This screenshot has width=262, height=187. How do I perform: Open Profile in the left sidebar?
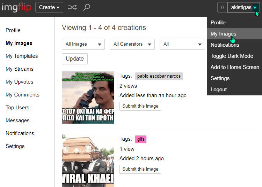click(x=13, y=30)
